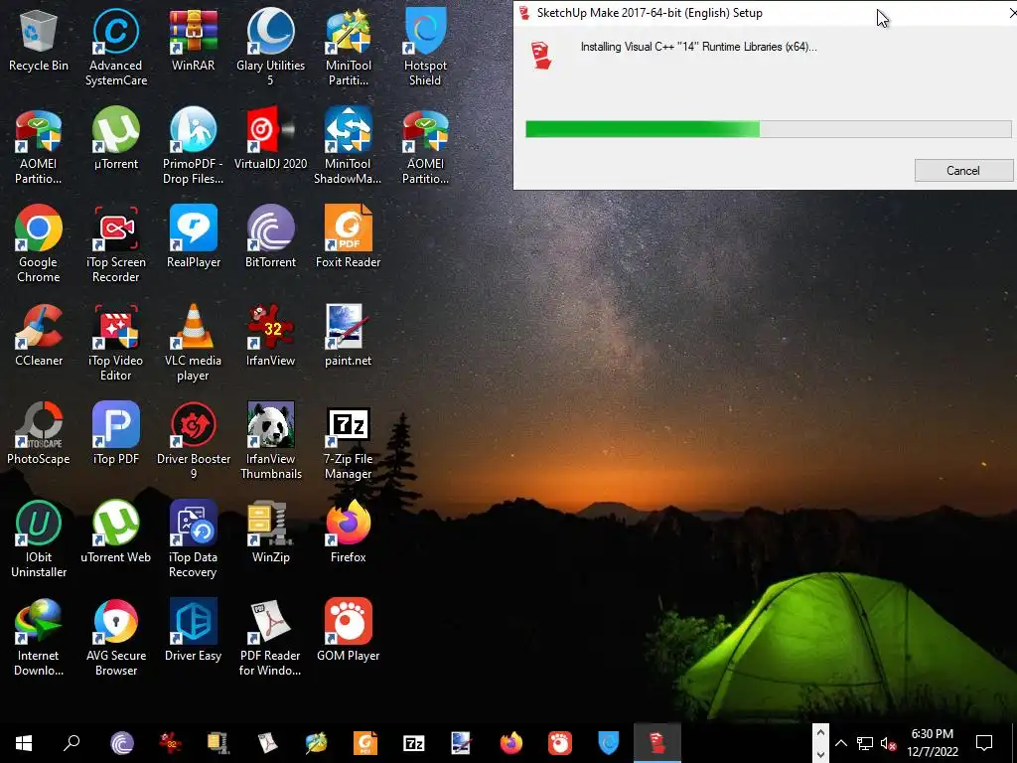Image resolution: width=1017 pixels, height=763 pixels.
Task: Select Foxit Reader desktop icon
Action: point(349,236)
